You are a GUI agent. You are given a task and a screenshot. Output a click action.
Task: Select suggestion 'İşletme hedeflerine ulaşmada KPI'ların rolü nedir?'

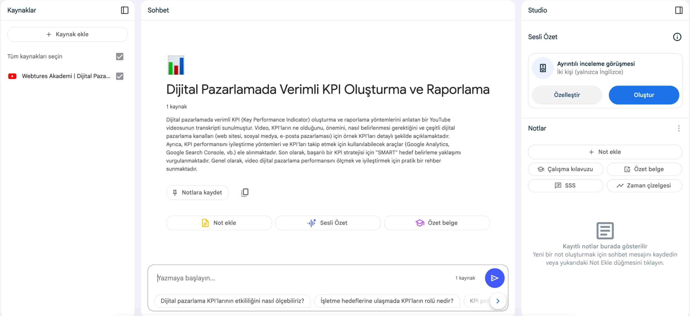(387, 301)
